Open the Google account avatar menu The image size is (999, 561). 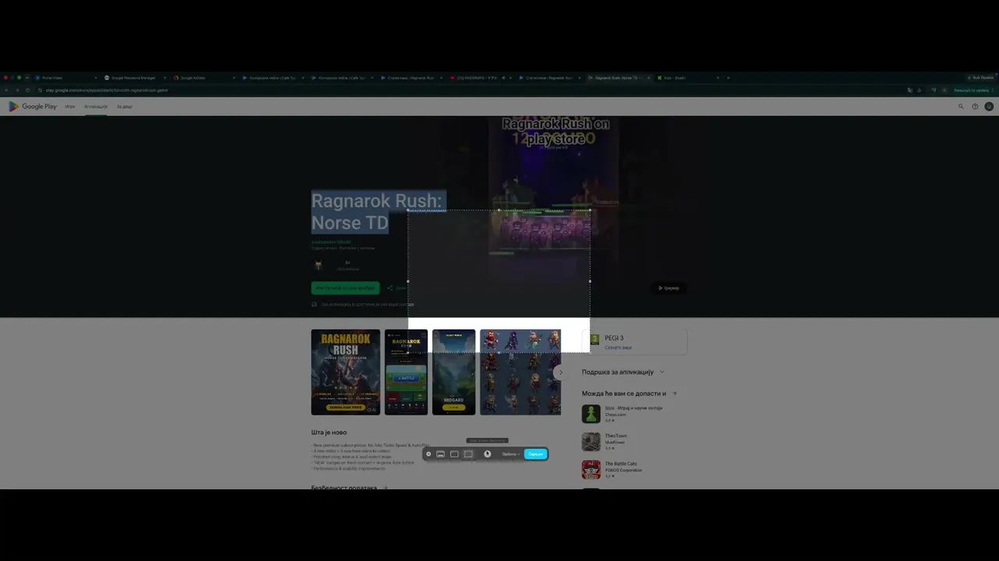coord(989,107)
